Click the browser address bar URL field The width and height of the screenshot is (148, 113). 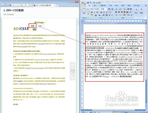click(x=18, y=5)
